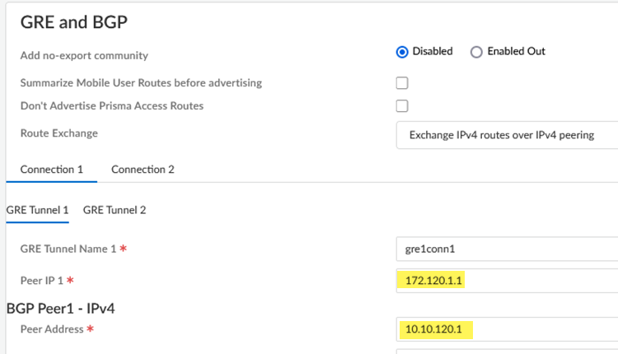Screen dimensions: 618x354
Task: Switch to the GRE Tunnel 2 tab
Action: click(x=115, y=210)
